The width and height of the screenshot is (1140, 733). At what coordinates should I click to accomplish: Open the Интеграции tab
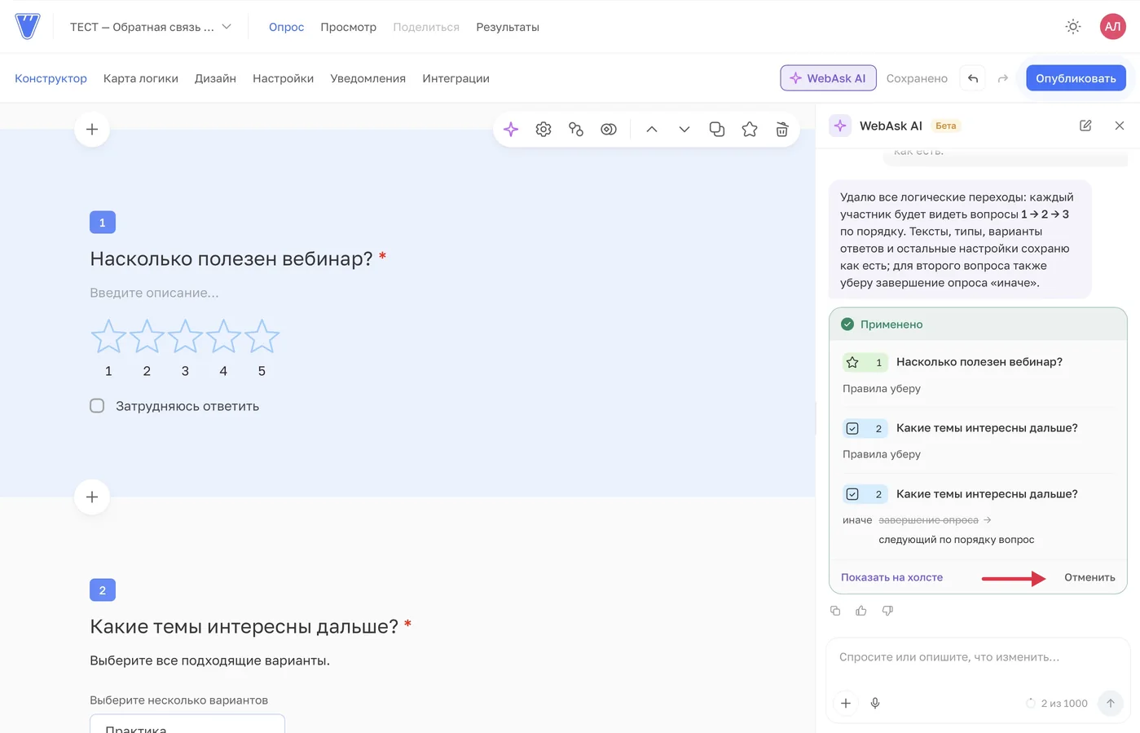(x=456, y=78)
